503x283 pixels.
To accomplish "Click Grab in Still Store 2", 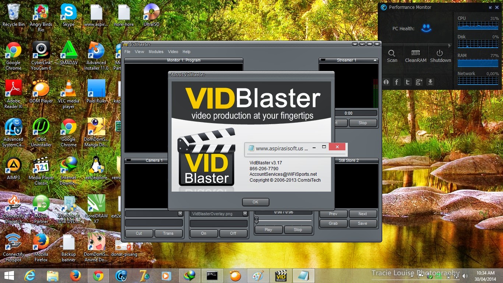I will 333,223.
